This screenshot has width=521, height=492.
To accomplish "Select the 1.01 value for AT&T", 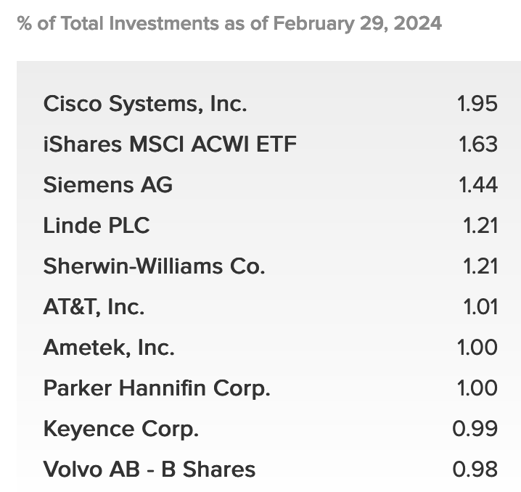I will click(x=480, y=307).
